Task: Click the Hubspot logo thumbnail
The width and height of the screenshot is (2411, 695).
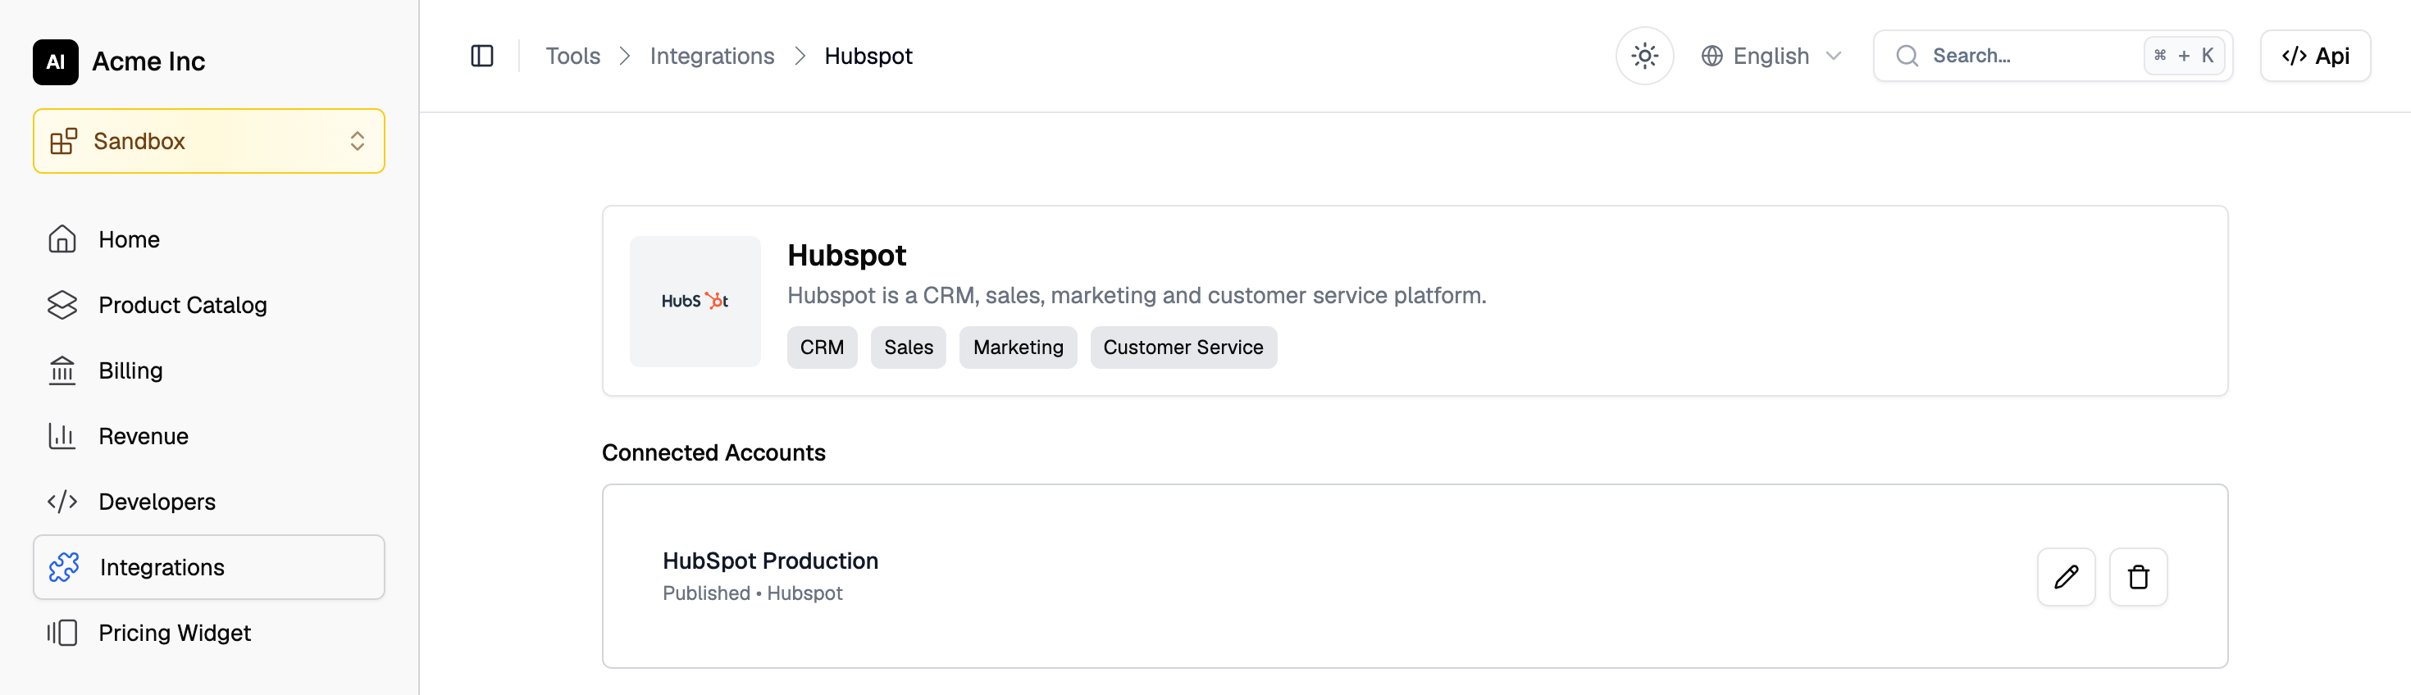Action: (695, 302)
